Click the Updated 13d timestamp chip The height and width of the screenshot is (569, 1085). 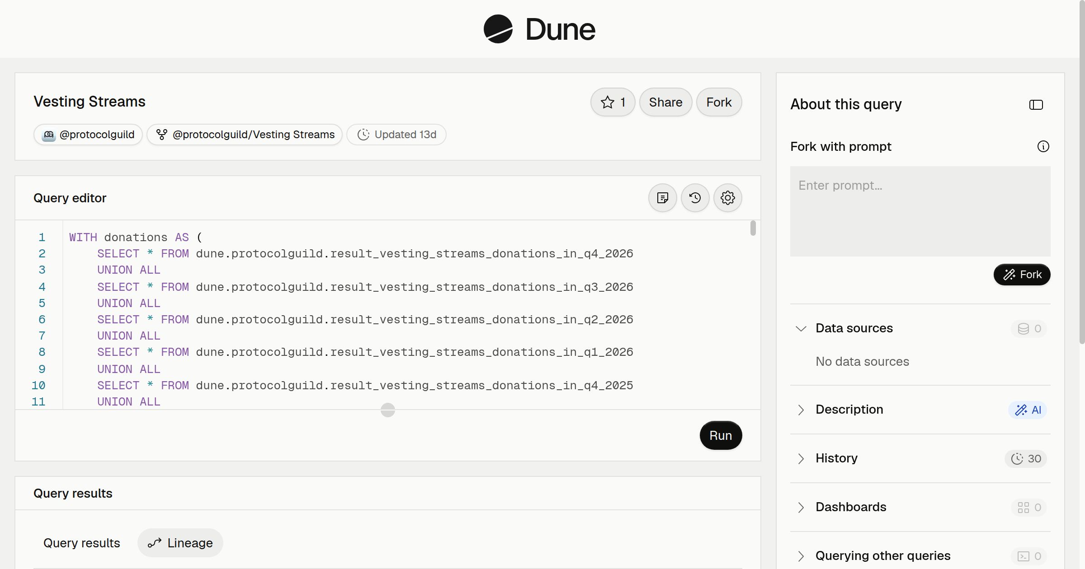click(x=396, y=135)
